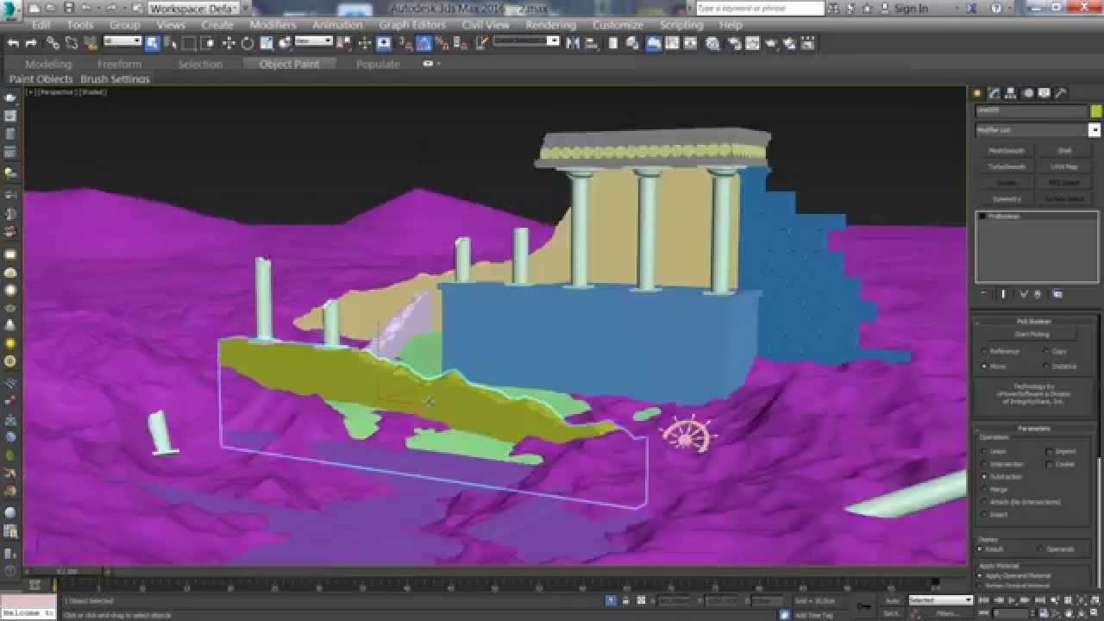Click the helper gizmo wheel in viewport
The height and width of the screenshot is (621, 1104).
click(687, 435)
